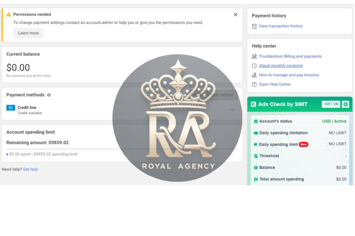
Task: Open the Credit line three-dot options menu
Action: (x=232, y=110)
